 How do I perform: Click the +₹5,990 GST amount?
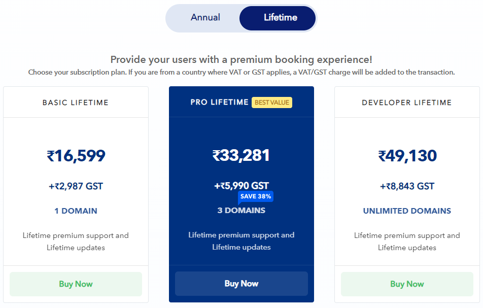click(x=241, y=186)
